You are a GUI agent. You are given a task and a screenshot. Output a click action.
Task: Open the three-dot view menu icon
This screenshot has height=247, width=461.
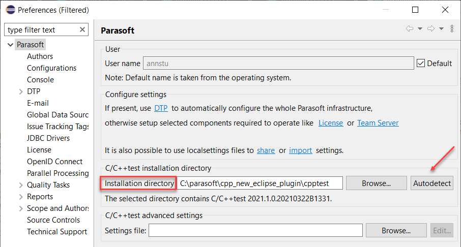pyautogui.click(x=452, y=28)
